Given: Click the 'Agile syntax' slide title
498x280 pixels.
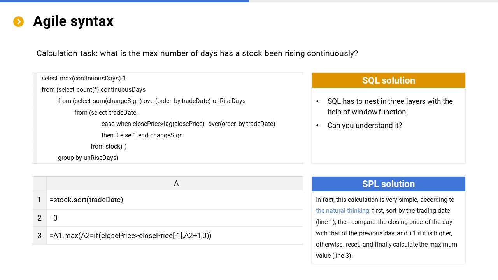Looking at the screenshot, I should coord(73,21).
